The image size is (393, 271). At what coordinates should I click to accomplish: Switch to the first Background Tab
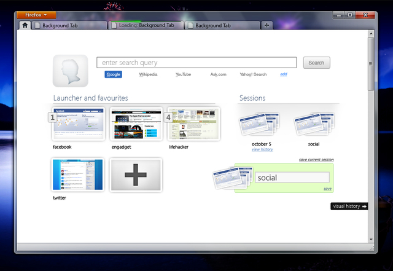pos(69,25)
